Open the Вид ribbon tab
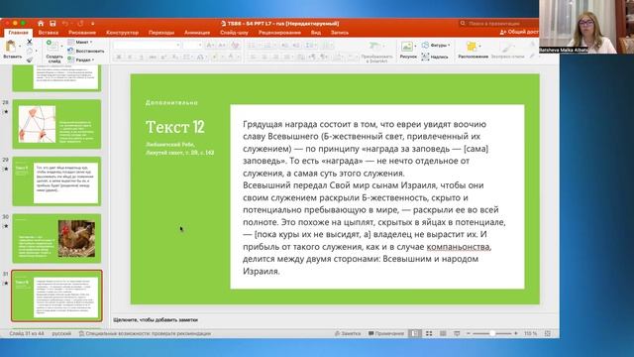This screenshot has width=634, height=357. tap(316, 33)
